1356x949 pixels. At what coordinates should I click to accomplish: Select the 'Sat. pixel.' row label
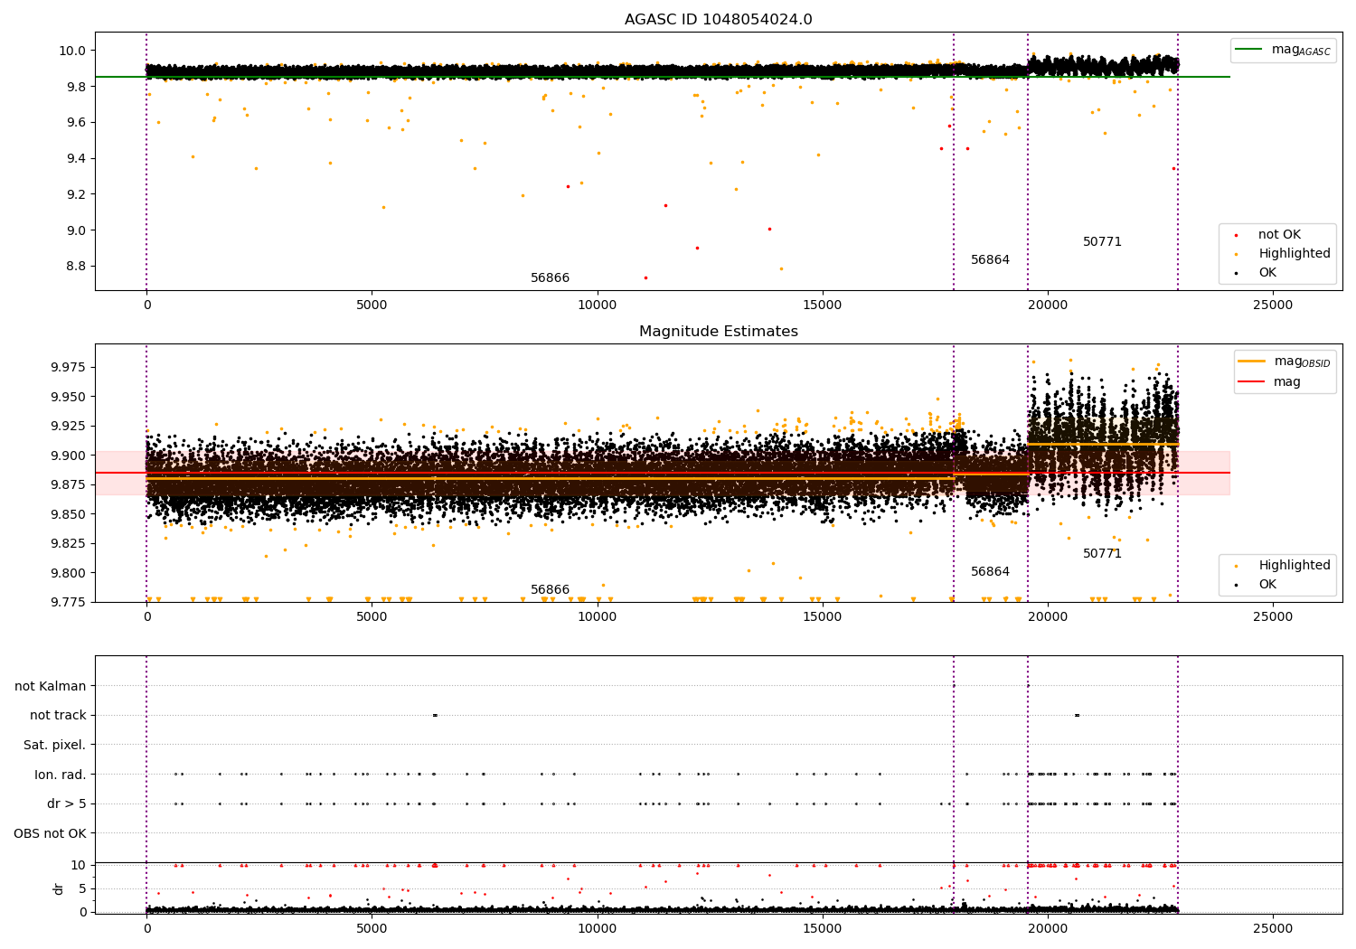[54, 745]
